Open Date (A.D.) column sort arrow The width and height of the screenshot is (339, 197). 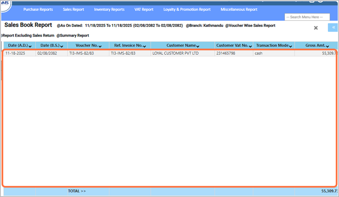click(x=30, y=46)
